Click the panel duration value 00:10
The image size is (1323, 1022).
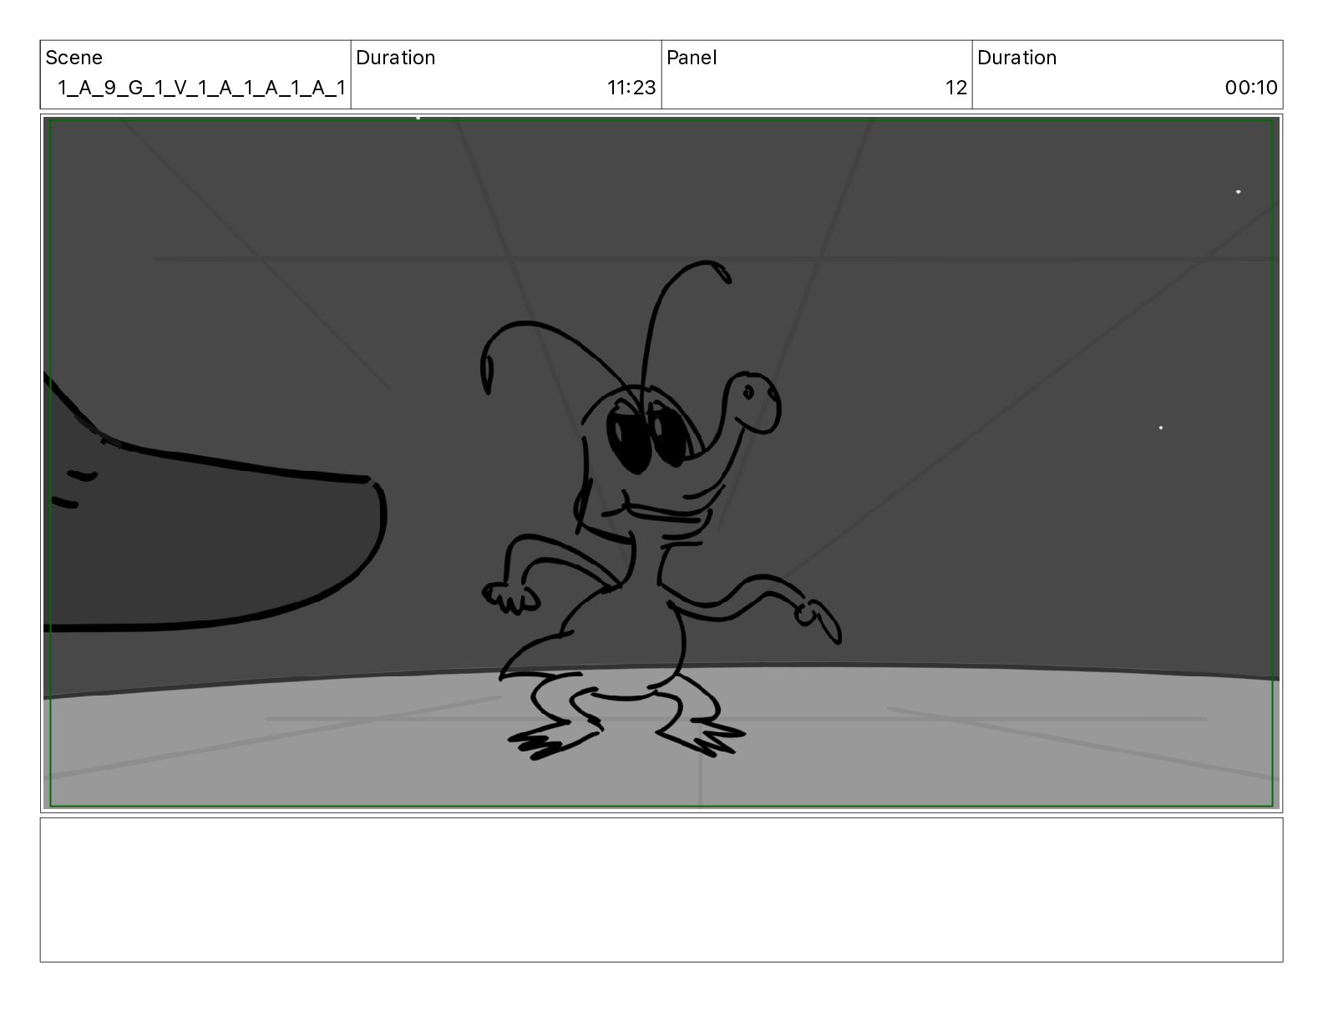point(1250,88)
